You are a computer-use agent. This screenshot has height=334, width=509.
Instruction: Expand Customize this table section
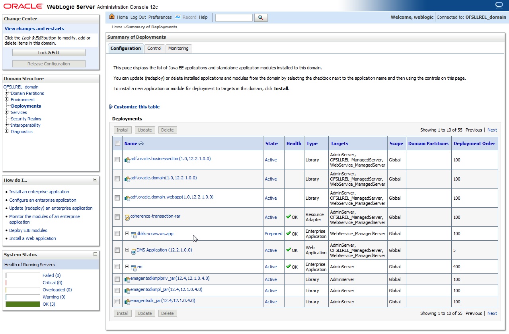135,107
